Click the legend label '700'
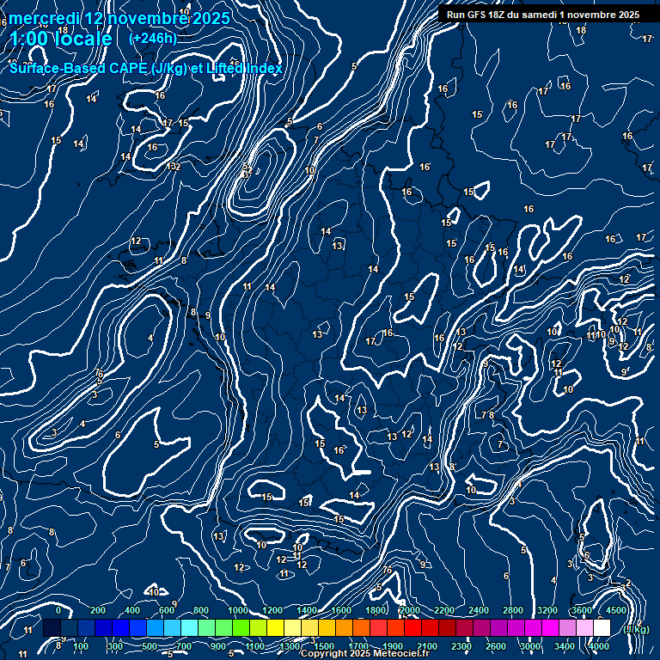The image size is (660, 660). pyautogui.click(x=184, y=646)
